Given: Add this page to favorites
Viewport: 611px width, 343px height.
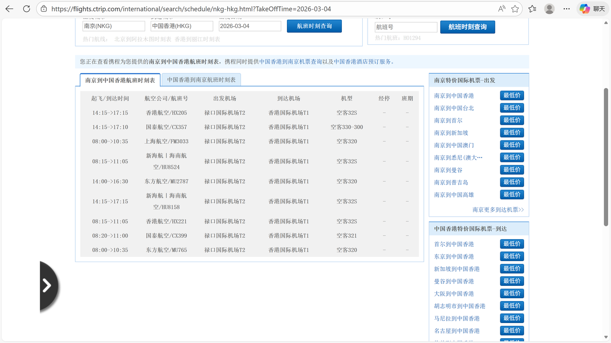Looking at the screenshot, I should [x=515, y=9].
